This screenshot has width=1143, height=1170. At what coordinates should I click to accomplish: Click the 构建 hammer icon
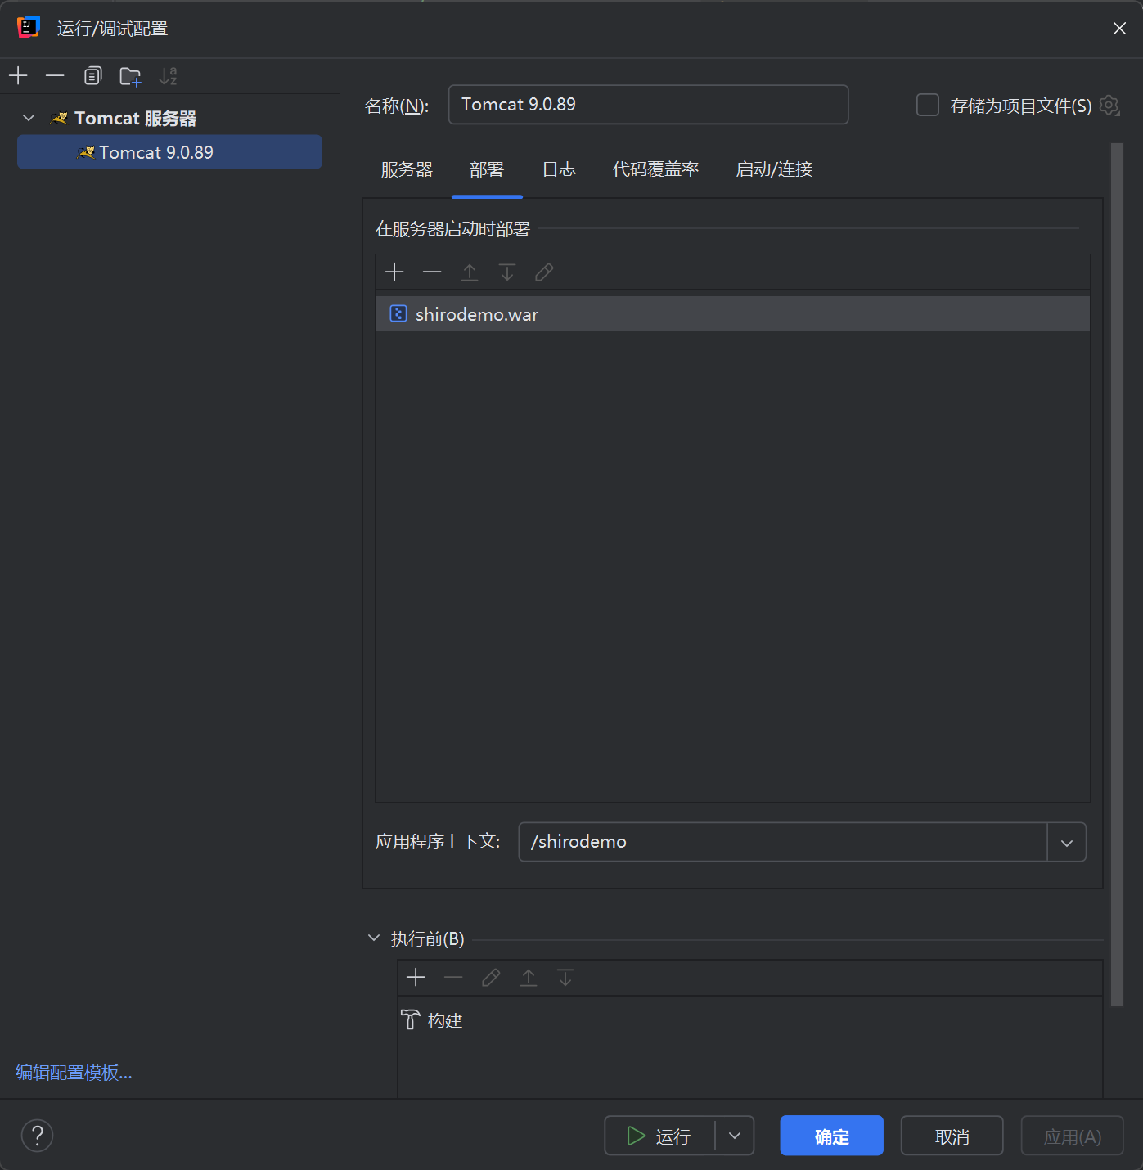click(410, 1020)
